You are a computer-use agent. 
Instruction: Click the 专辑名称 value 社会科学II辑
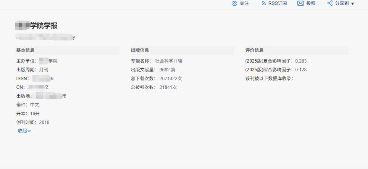(168, 61)
